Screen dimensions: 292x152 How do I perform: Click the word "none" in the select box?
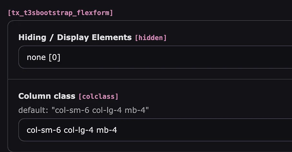(x=36, y=57)
